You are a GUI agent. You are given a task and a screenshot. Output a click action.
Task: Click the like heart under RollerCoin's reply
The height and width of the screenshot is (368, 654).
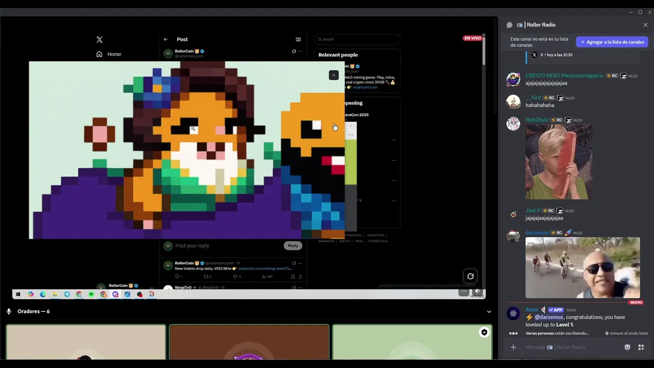pos(235,277)
